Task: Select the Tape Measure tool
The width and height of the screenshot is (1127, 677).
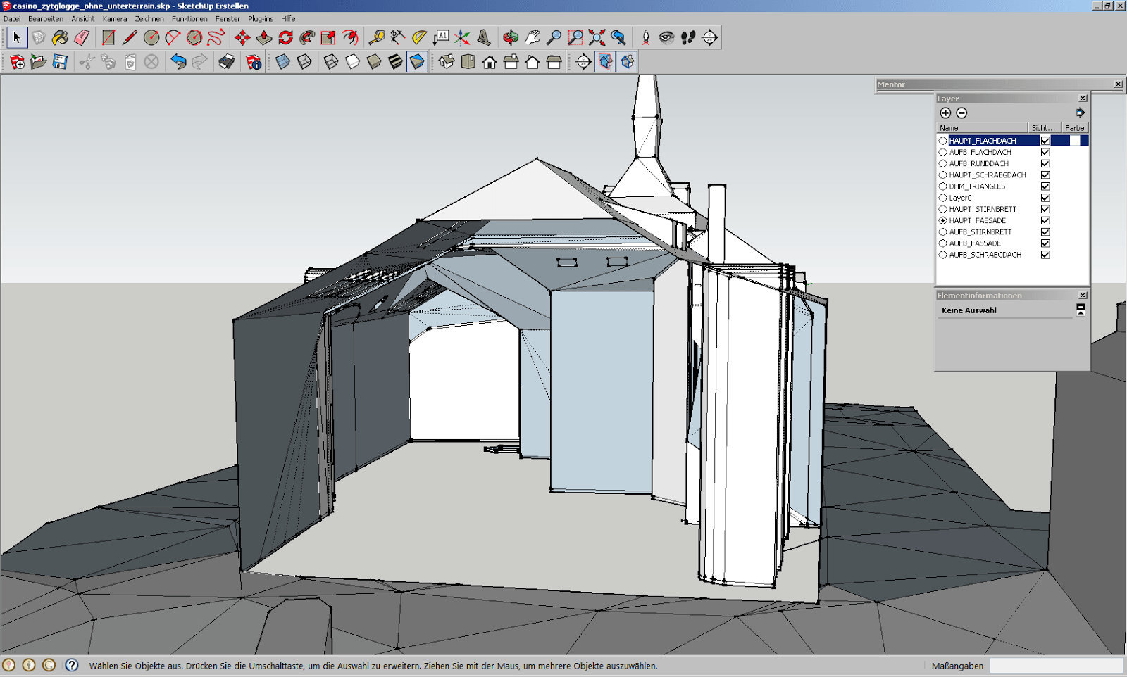Action: (376, 37)
